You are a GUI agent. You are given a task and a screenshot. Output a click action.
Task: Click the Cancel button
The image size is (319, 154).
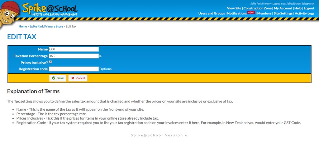[x=78, y=78]
